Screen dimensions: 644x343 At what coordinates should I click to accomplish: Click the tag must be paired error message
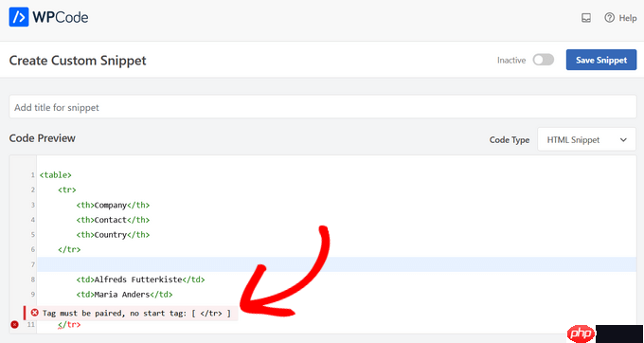pos(131,313)
